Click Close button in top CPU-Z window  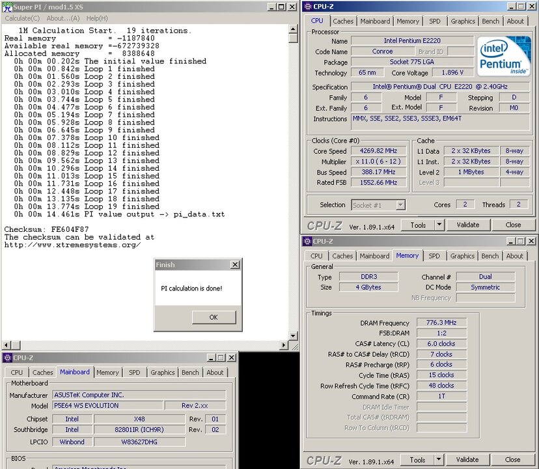pyautogui.click(x=513, y=225)
